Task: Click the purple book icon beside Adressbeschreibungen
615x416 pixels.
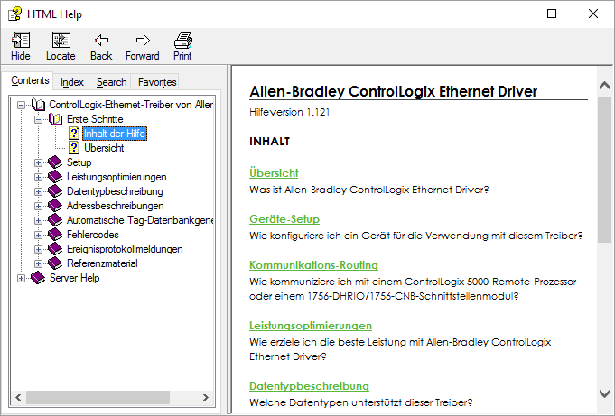Action: 55,206
